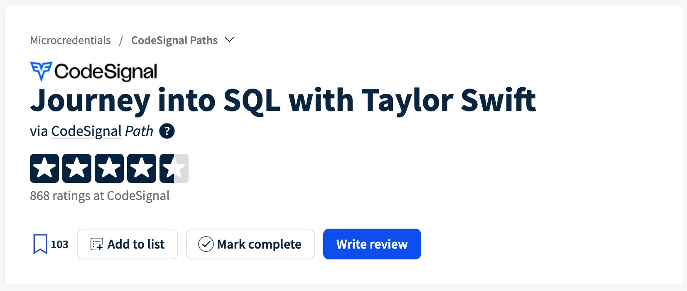This screenshot has height=291, width=687.
Task: Navigate to Microcredentials breadcrumb
Action: point(70,40)
